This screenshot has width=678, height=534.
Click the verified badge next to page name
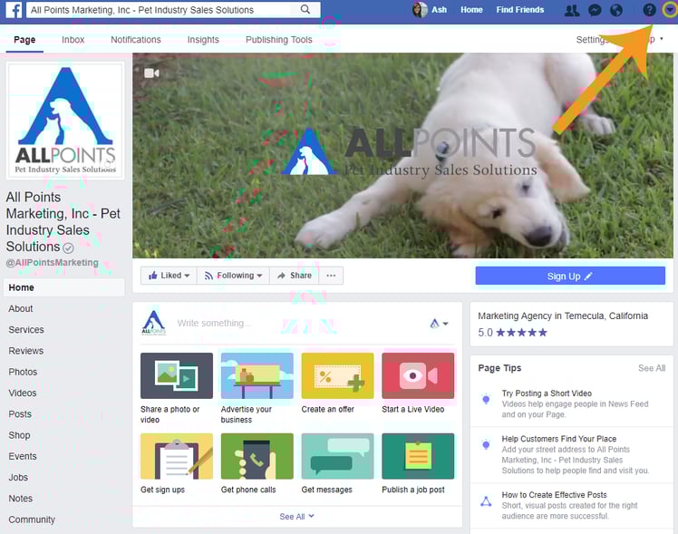click(x=68, y=248)
